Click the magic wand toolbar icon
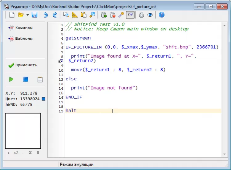This screenshot has width=231, height=170. tap(121, 15)
